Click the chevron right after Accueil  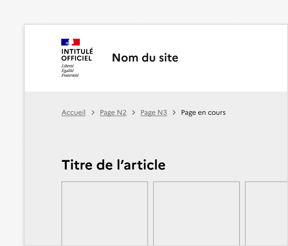(x=93, y=112)
